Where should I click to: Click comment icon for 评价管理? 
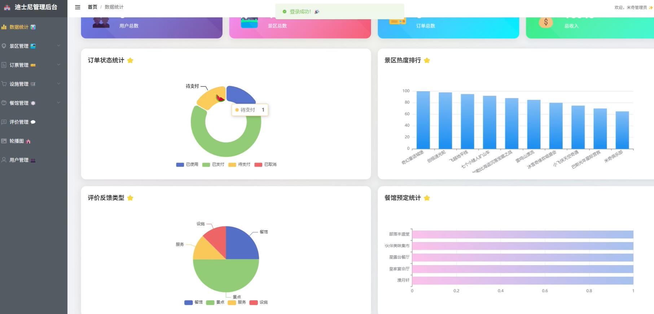tap(4, 122)
